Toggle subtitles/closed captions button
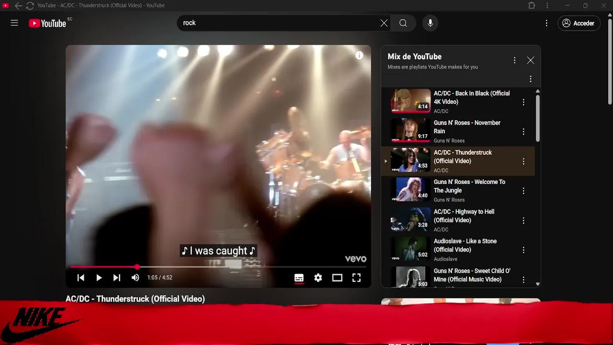613x345 pixels. 299,278
